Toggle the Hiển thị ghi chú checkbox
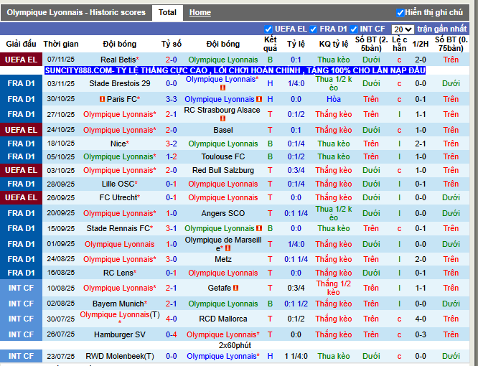Screen dimensions: 478x366 400,13
